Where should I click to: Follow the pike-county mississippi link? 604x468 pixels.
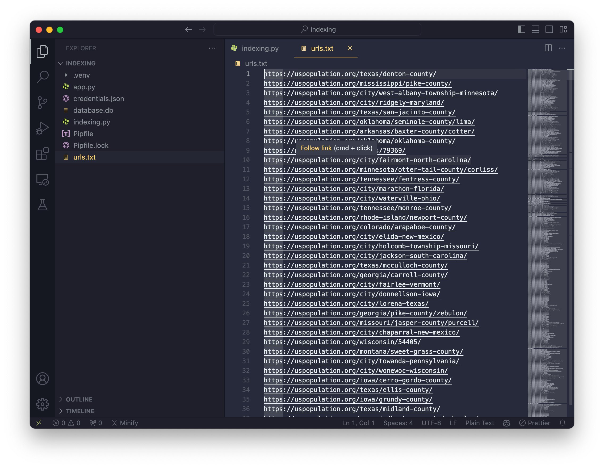[357, 83]
